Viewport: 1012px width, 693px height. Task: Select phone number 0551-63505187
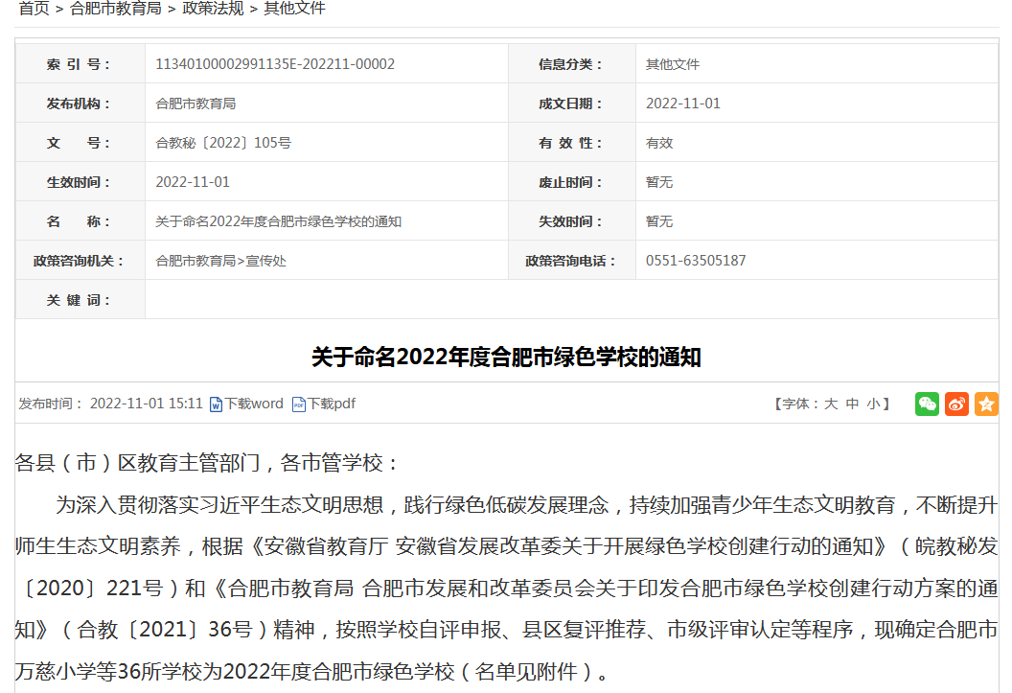(x=696, y=261)
